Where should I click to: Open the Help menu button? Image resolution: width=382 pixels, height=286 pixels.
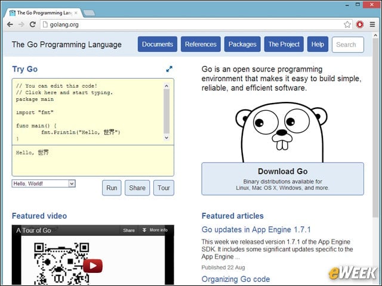(318, 44)
